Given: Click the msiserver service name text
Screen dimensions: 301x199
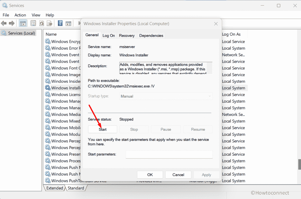Looking at the screenshot, I should coord(127,47).
